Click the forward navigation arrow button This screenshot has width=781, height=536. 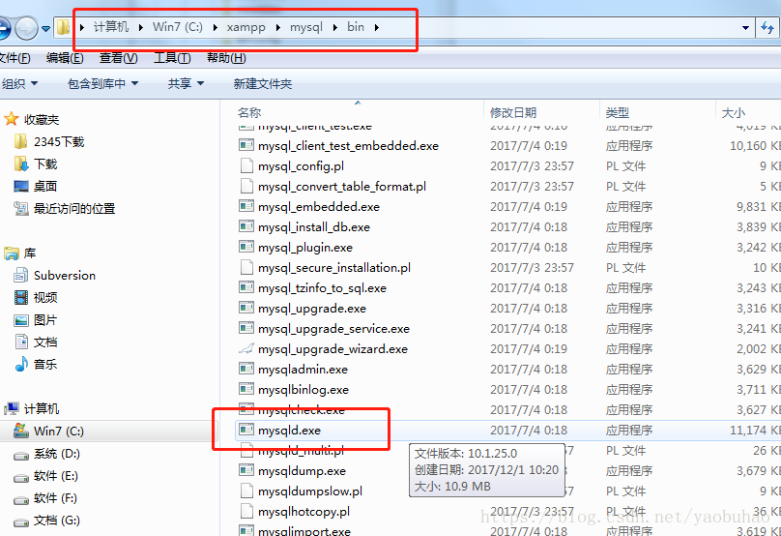coord(26,27)
